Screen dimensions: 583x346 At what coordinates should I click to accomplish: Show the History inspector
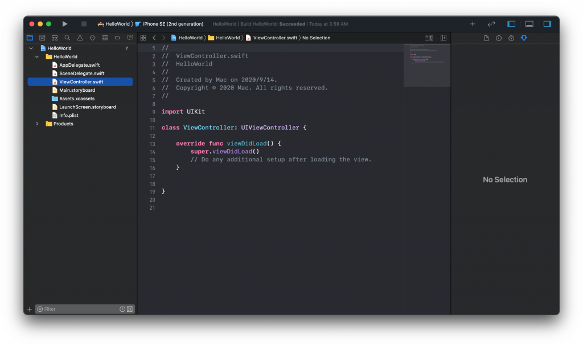pos(499,38)
